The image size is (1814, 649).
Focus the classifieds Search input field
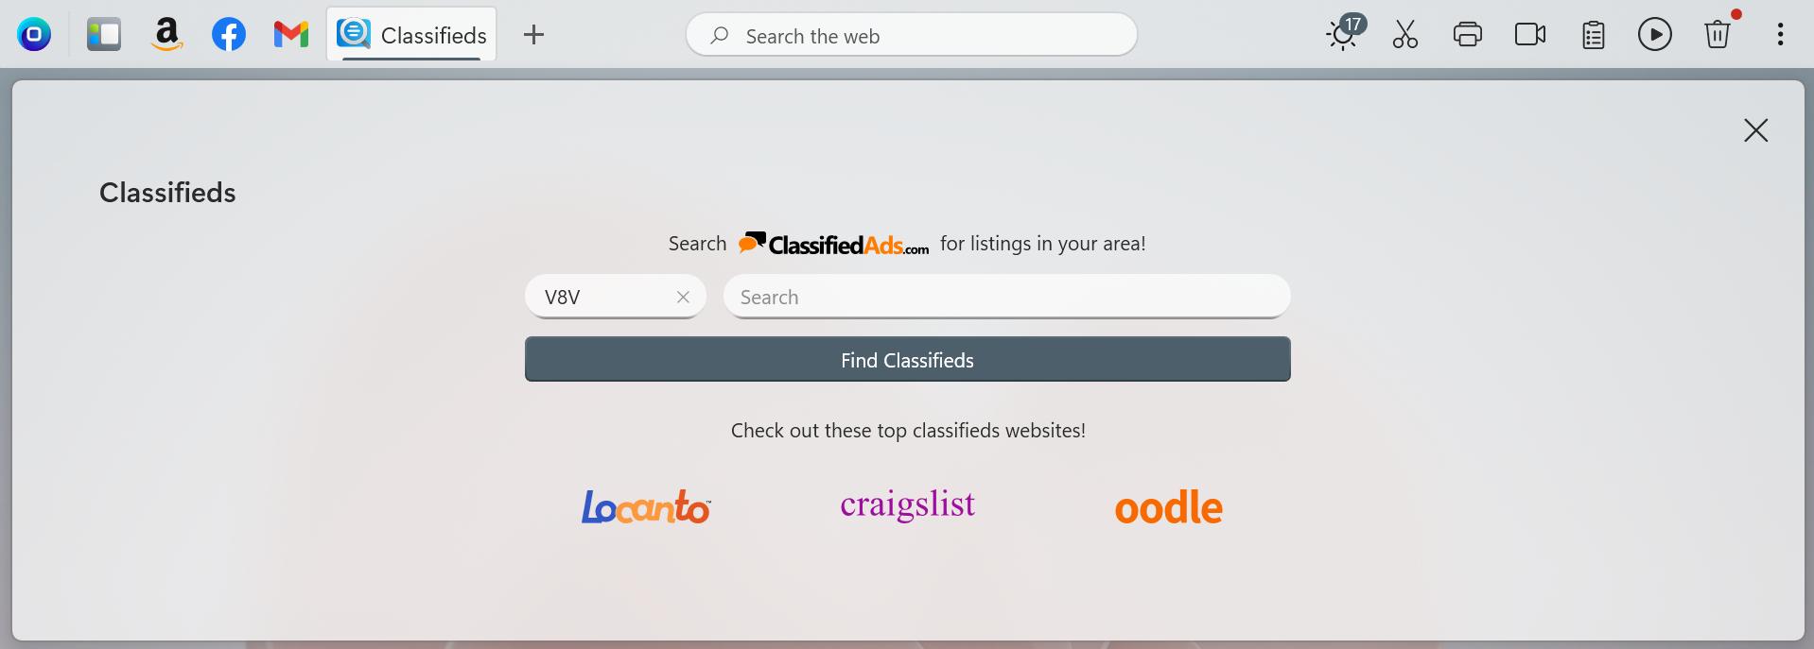(x=1007, y=297)
